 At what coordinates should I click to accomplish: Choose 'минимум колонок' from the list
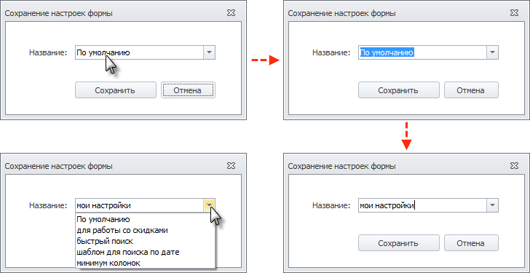[x=145, y=263]
